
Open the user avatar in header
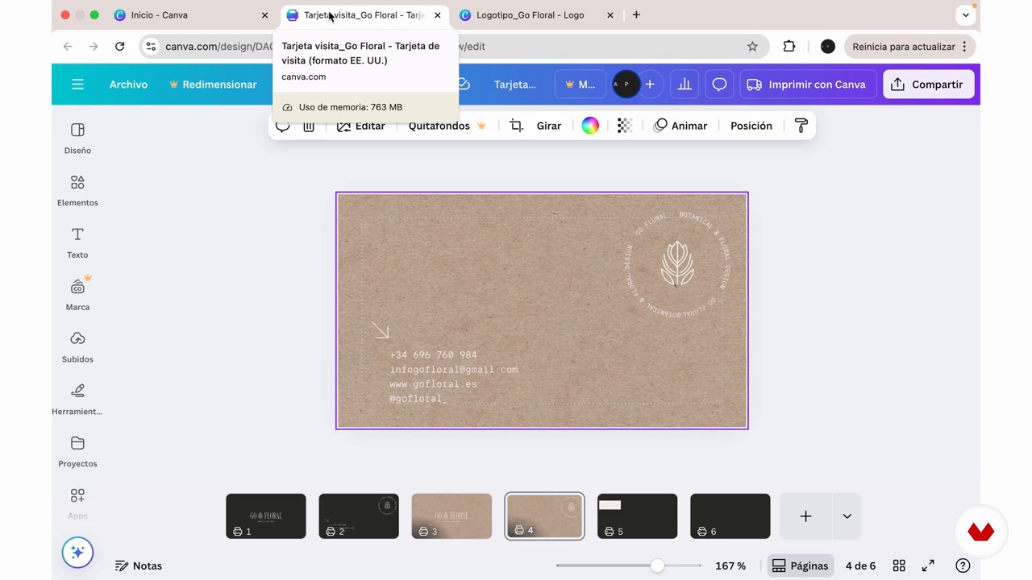click(x=626, y=85)
